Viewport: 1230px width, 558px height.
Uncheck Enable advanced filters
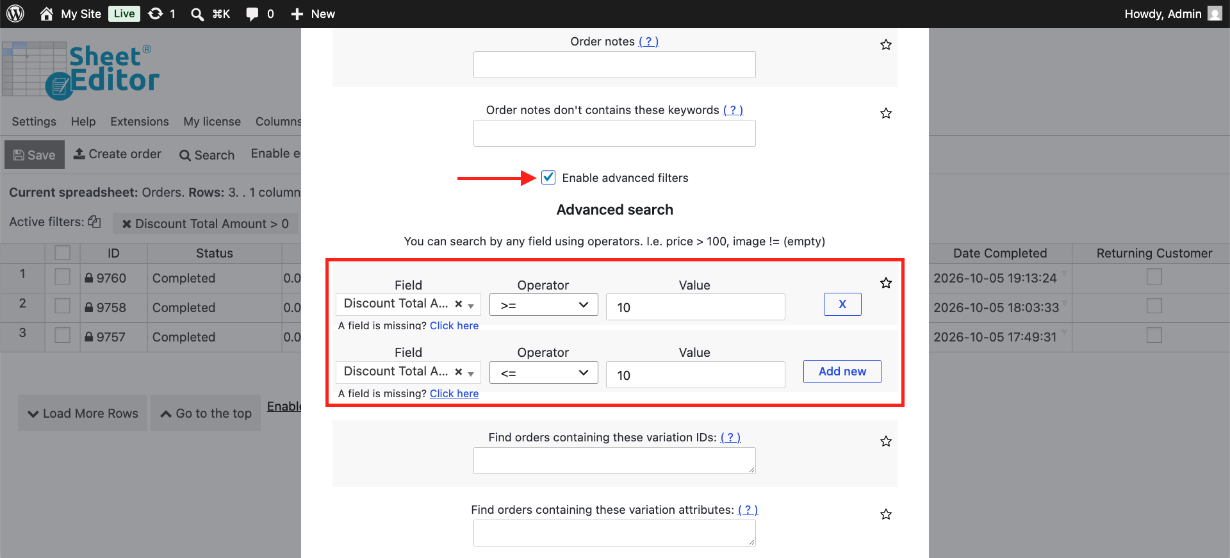548,177
